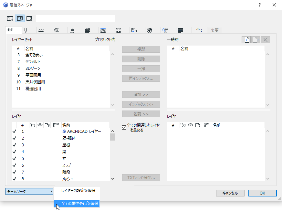Select layer set 天井伏図用
Screen dimensions: 282x211
(61, 82)
